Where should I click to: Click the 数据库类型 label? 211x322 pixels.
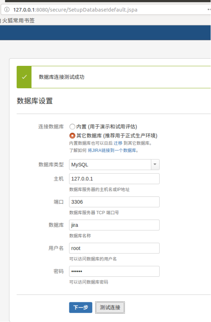(51, 164)
